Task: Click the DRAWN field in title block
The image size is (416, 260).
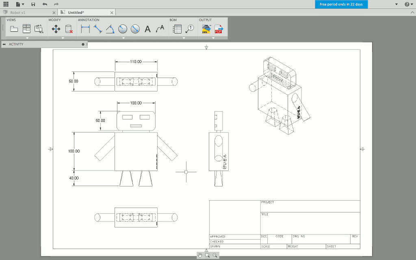Action: click(235, 247)
